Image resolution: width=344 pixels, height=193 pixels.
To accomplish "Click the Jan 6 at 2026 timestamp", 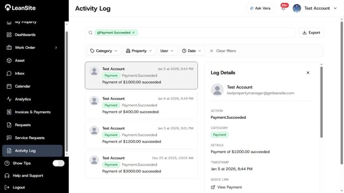I will 176,99.
